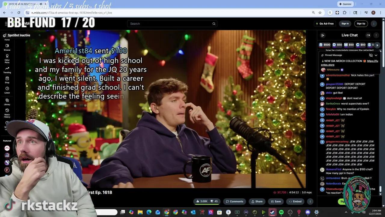Screen dimensions: 385x217
Task: Click username adventurousmother in chat
Action: [338, 75]
